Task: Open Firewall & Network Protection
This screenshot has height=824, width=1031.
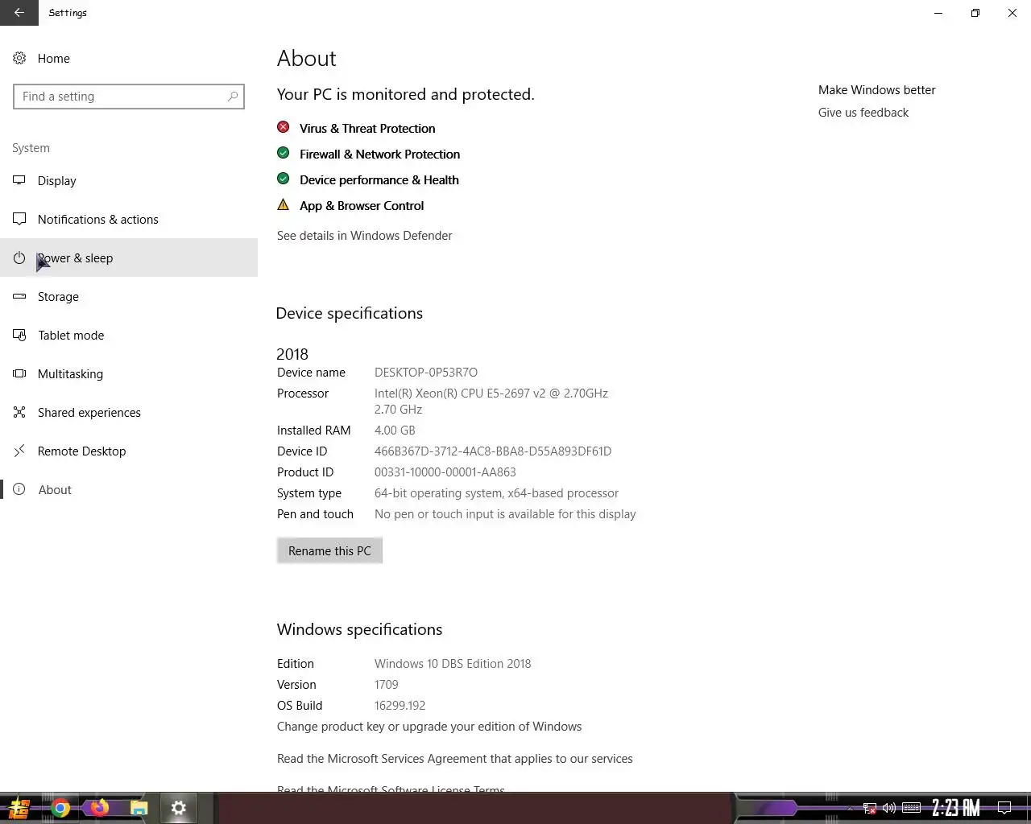Action: (x=379, y=154)
